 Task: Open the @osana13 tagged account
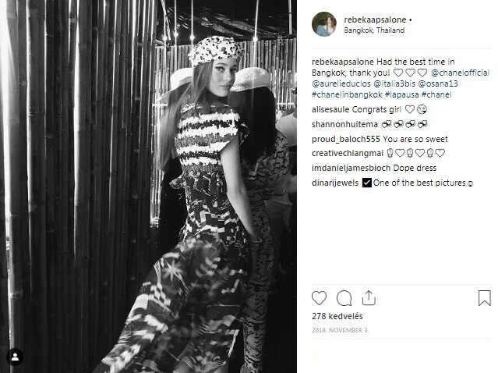point(438,83)
